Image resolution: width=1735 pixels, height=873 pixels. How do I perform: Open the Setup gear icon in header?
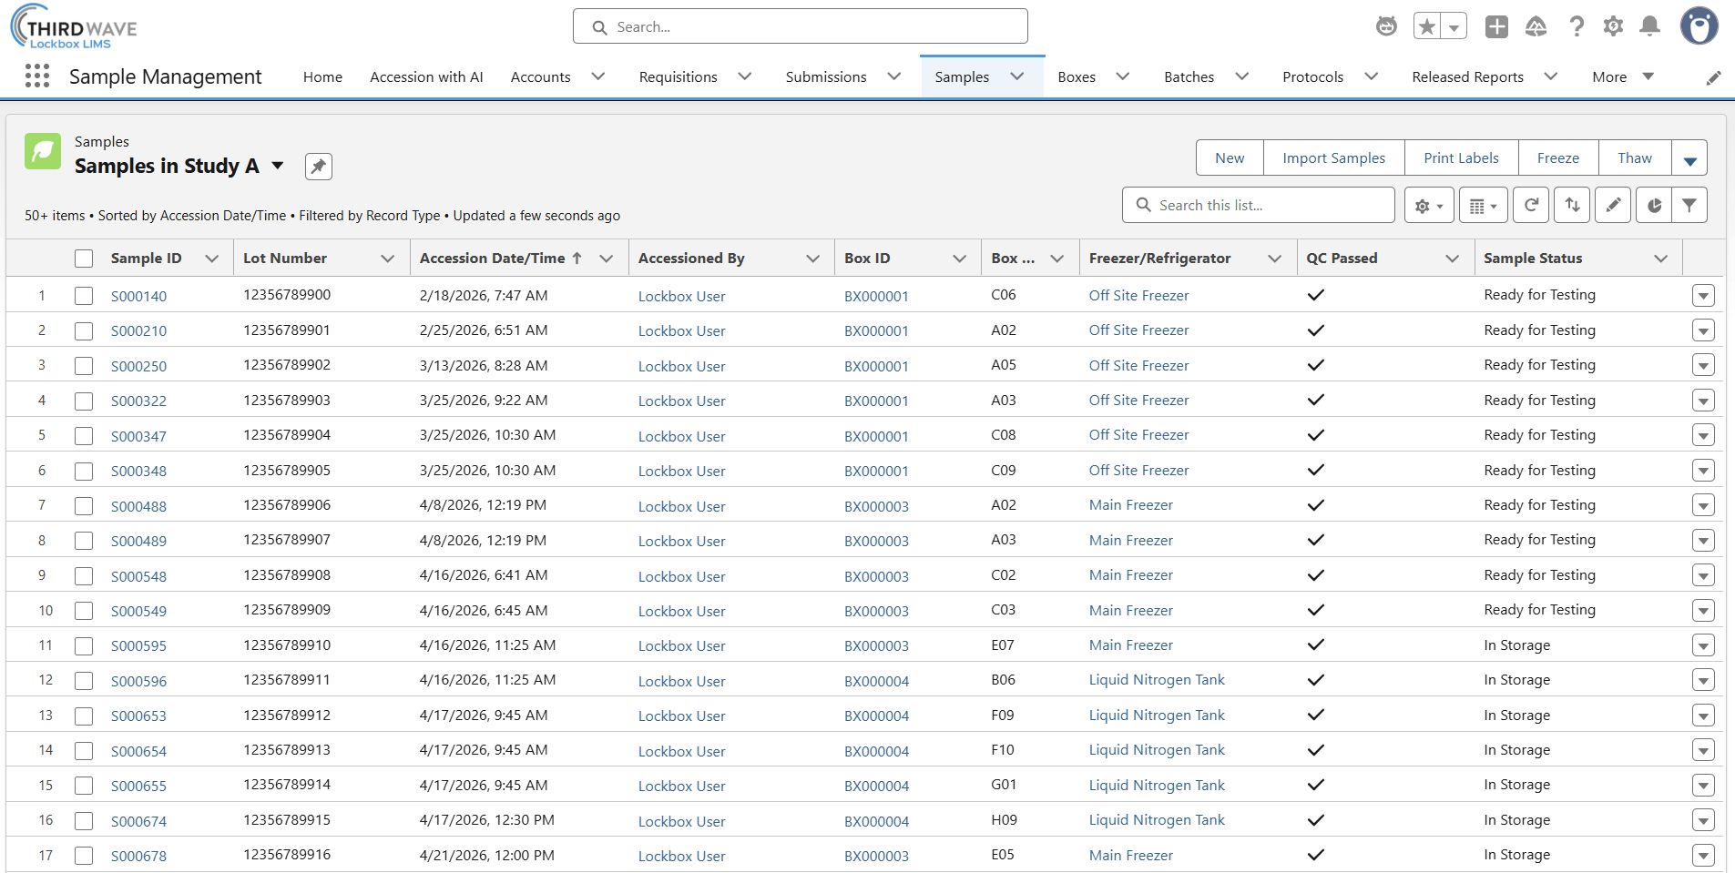1613,26
